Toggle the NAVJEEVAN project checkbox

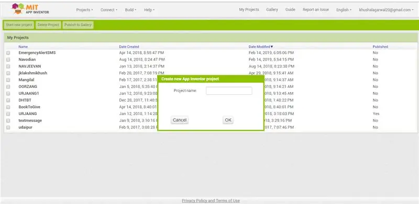tap(8, 66)
